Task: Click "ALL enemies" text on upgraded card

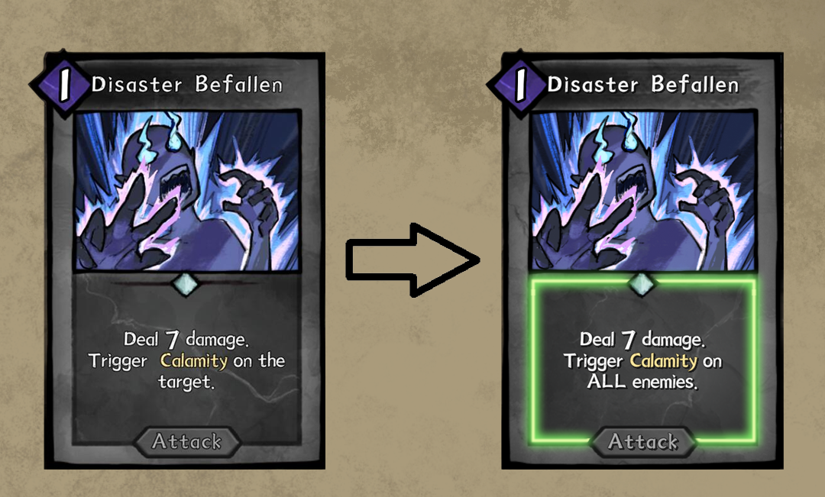Action: click(x=642, y=381)
